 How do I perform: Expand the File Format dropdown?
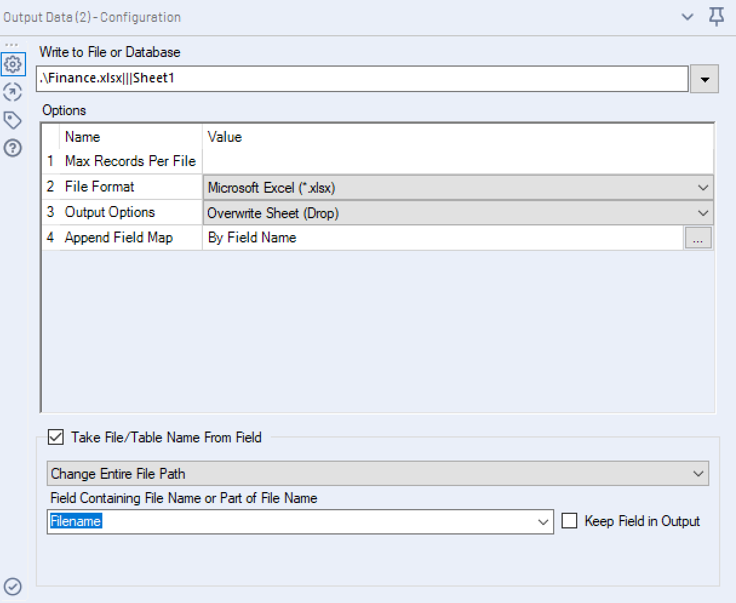click(x=703, y=188)
